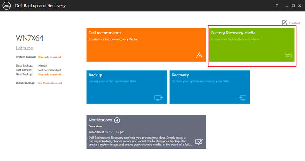Click the 'Manual' Data Backup value
305x161 pixels.
click(x=43, y=66)
